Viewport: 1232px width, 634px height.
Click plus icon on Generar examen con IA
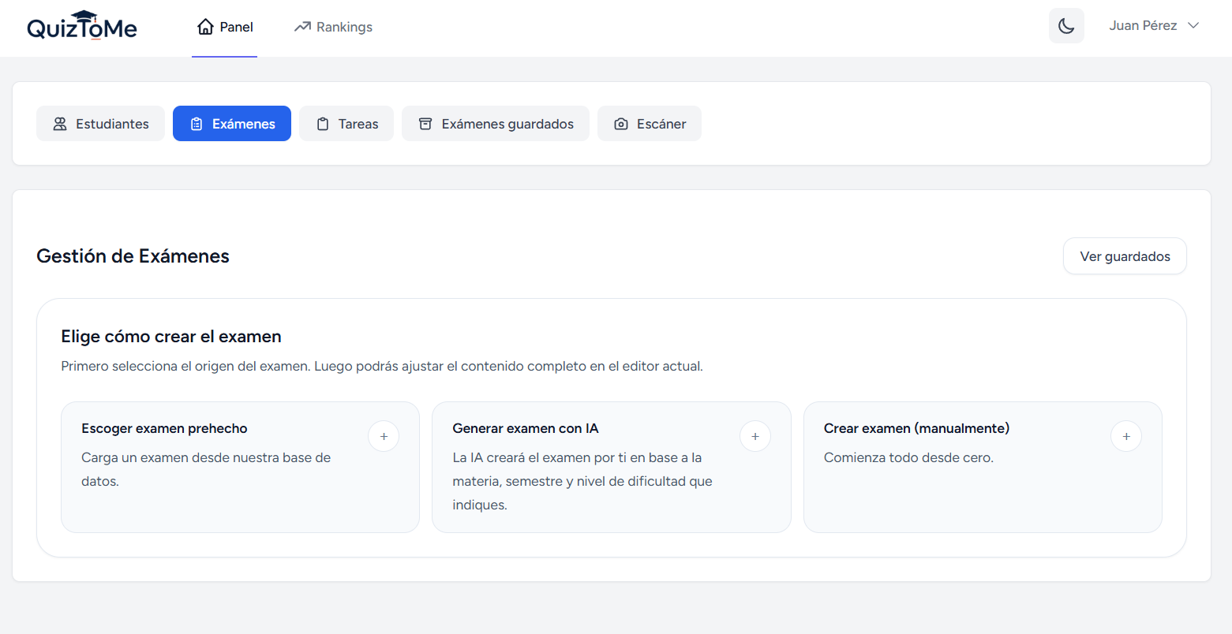pos(755,436)
